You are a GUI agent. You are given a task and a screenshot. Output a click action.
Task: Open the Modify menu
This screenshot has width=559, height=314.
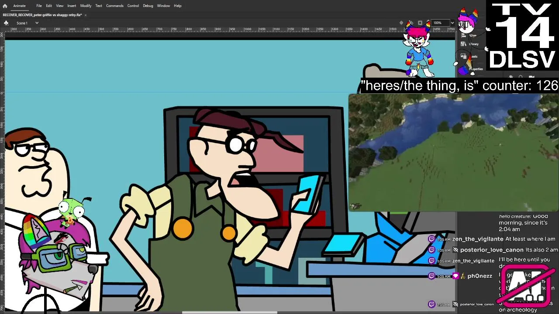tap(86, 6)
